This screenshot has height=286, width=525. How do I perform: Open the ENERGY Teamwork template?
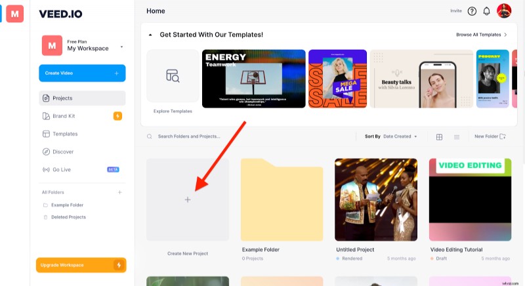point(254,79)
